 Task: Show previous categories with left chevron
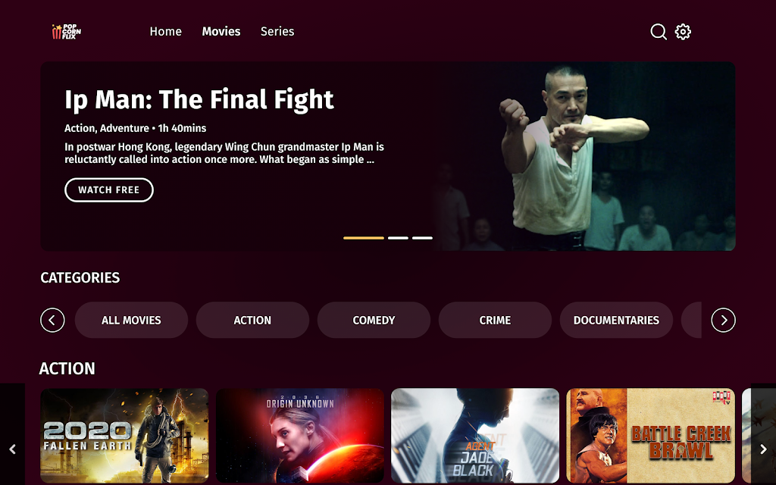(x=52, y=321)
